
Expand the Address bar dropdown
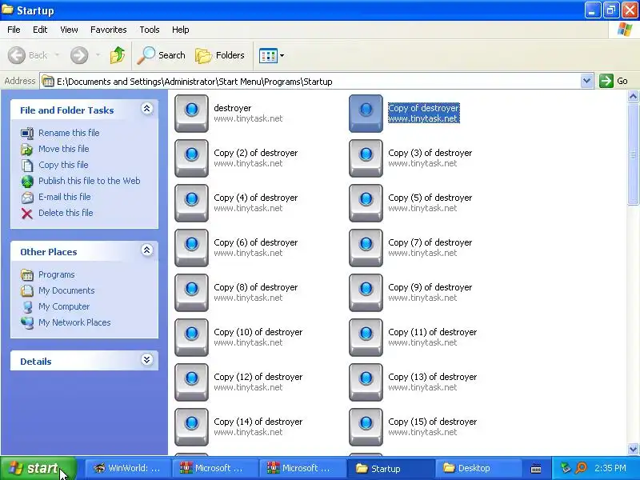tap(586, 81)
